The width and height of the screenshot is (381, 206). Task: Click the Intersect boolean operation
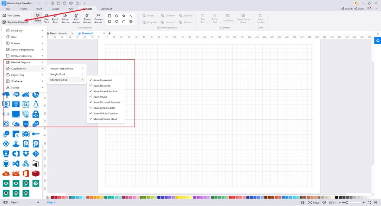point(168,22)
